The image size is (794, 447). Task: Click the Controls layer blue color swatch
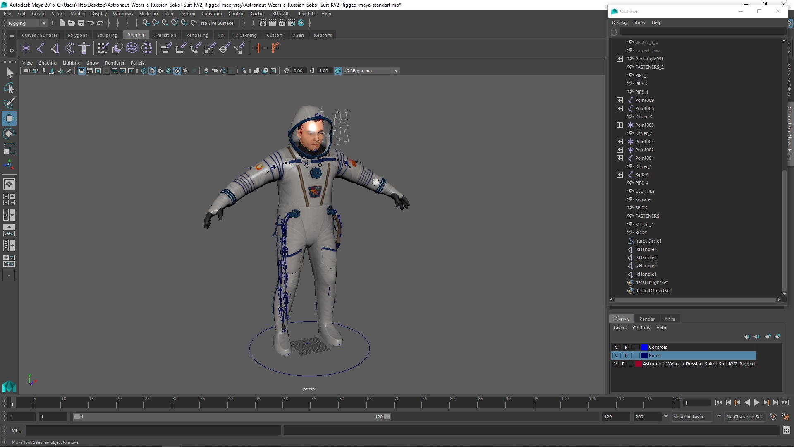(x=644, y=347)
